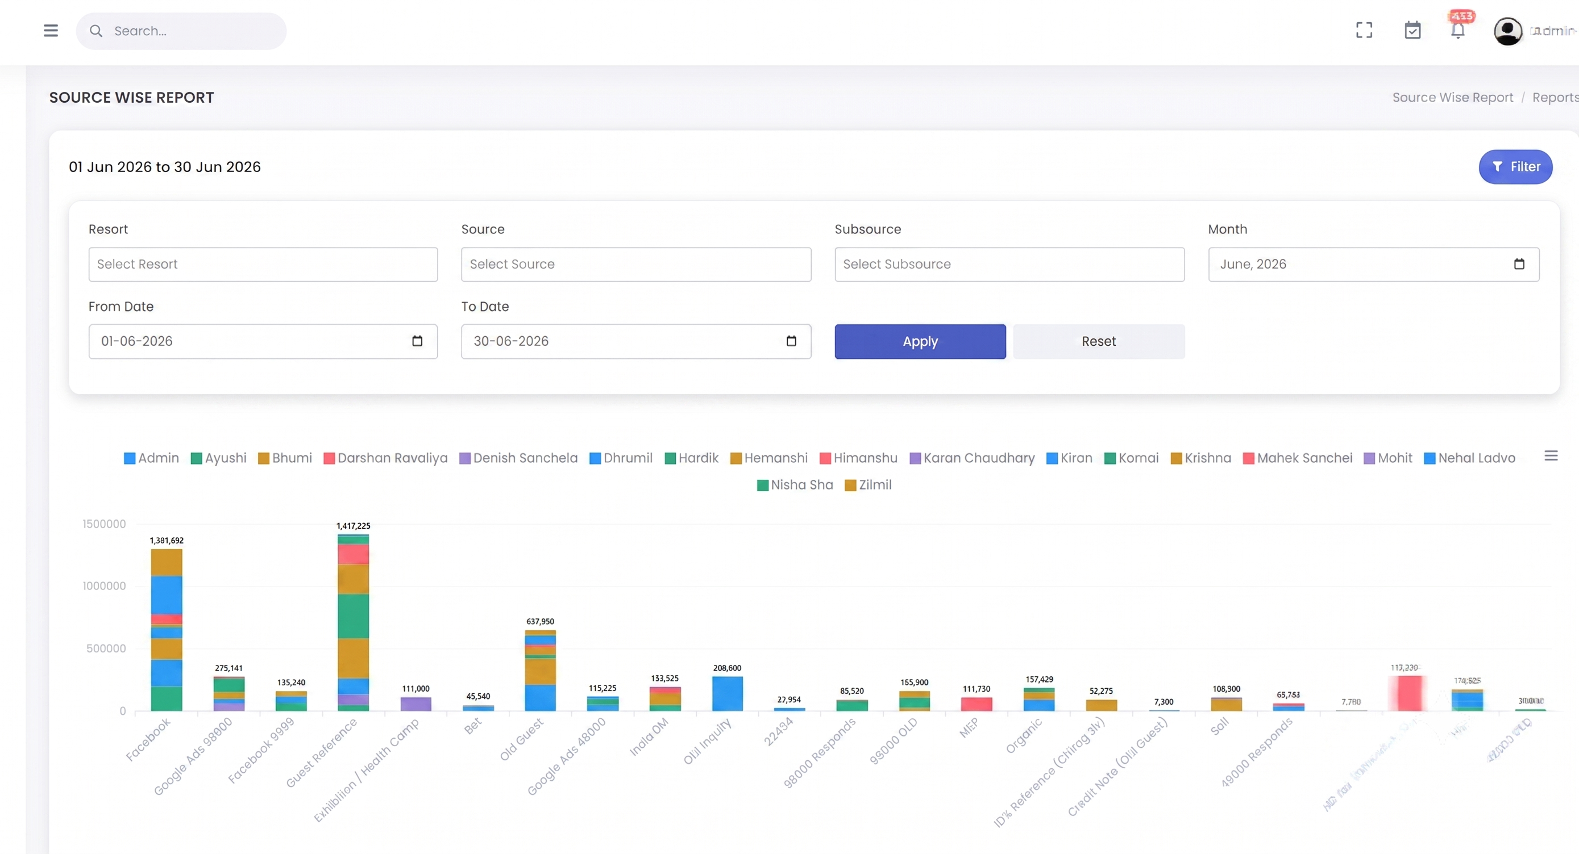Click the 1,417,225 data label
The image size is (1579, 854).
[353, 526]
